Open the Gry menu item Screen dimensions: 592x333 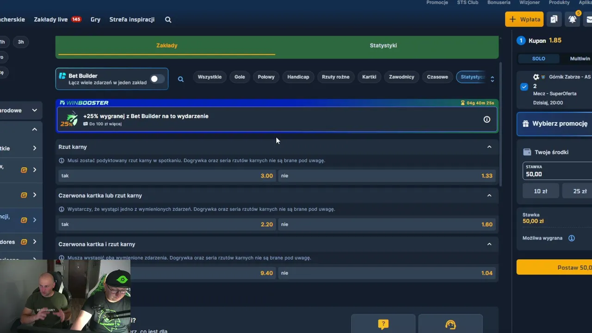(96, 19)
